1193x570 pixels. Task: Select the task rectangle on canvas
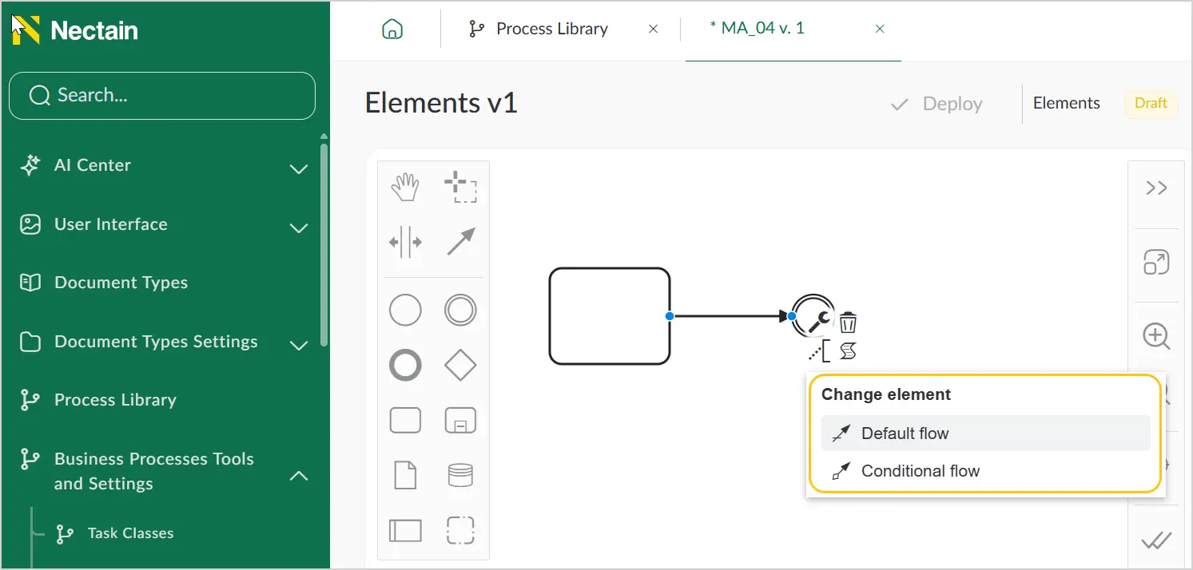[610, 316]
